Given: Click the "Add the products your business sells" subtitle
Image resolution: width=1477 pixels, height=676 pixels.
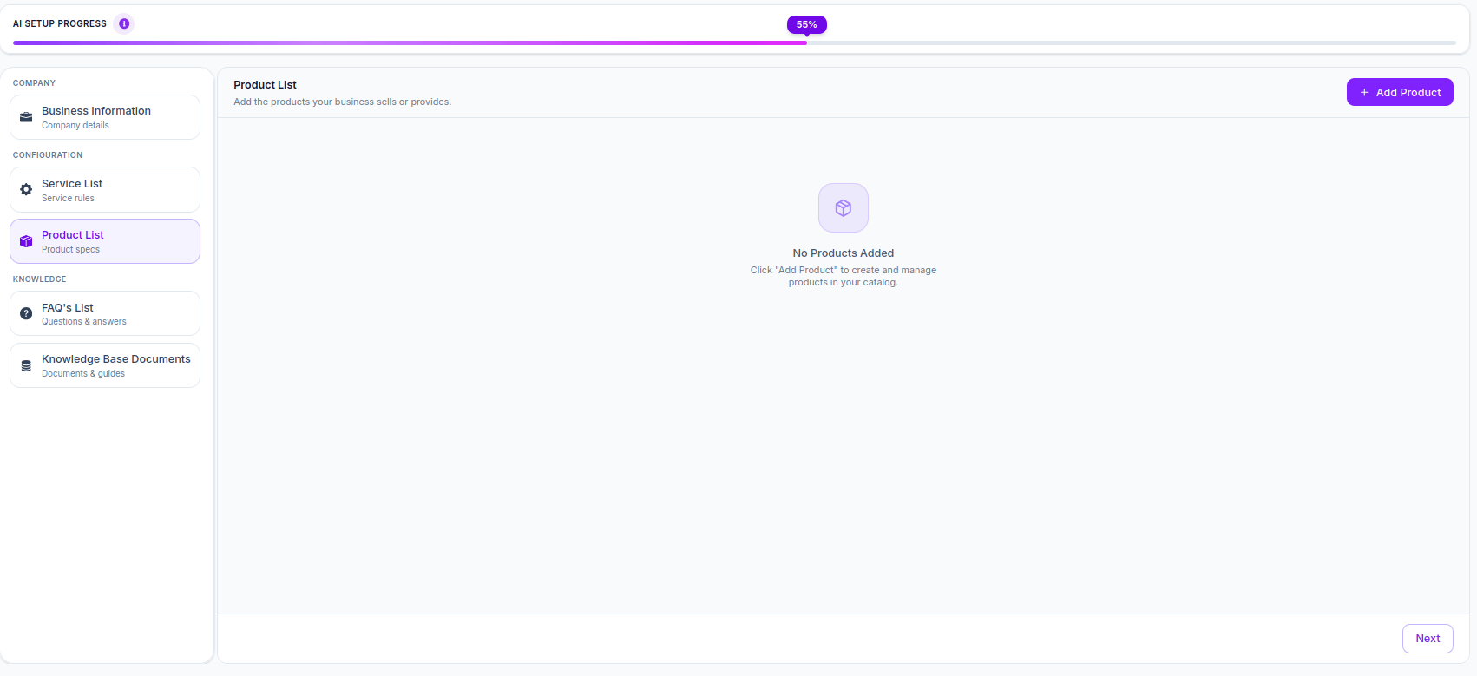Looking at the screenshot, I should point(342,102).
